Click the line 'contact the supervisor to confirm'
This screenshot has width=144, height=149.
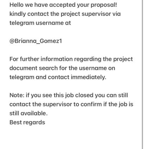tap(71, 104)
